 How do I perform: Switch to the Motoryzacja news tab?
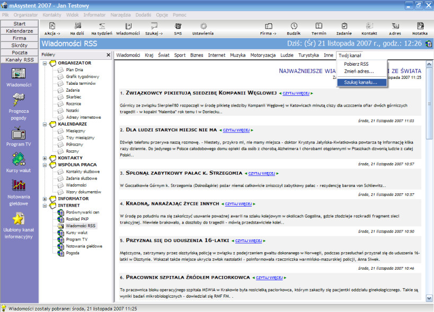tap(263, 55)
